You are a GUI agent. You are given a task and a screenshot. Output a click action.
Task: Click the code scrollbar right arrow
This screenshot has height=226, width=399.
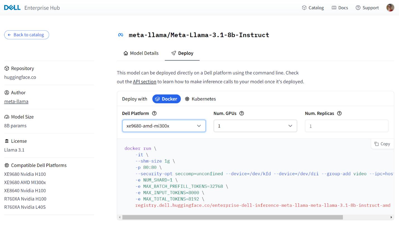pyautogui.click(x=391, y=217)
